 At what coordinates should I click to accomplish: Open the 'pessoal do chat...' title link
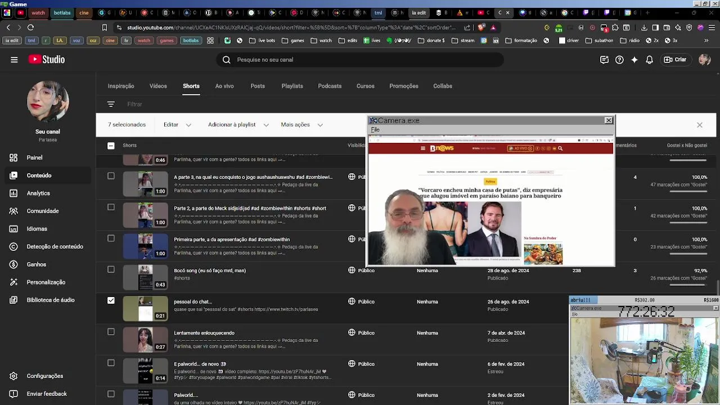click(193, 302)
